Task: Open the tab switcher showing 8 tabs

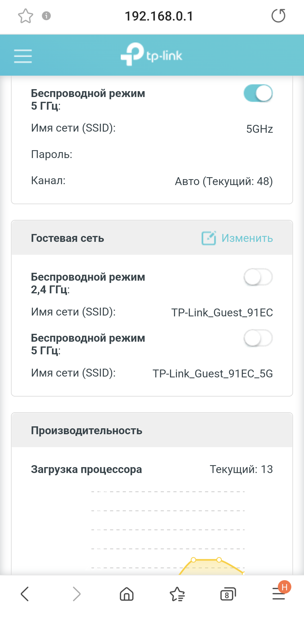Action: [227, 594]
